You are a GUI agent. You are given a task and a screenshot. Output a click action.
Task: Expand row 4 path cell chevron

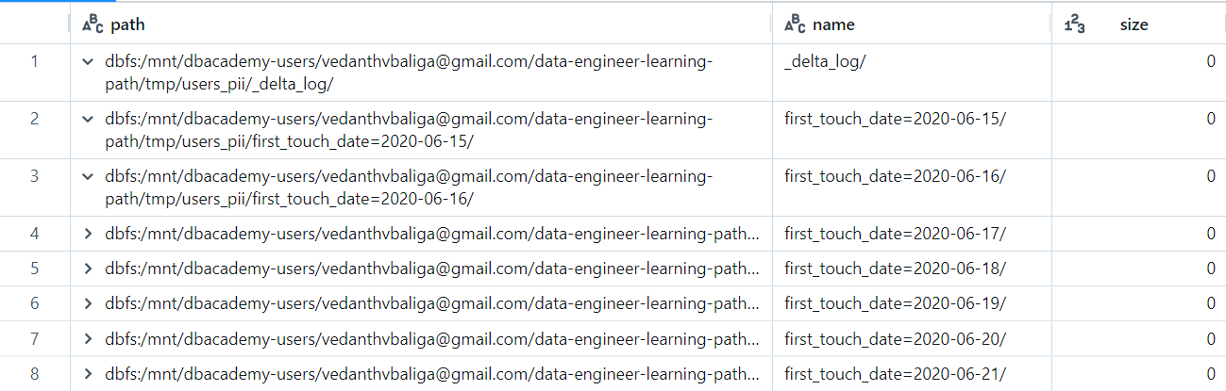[x=88, y=234]
